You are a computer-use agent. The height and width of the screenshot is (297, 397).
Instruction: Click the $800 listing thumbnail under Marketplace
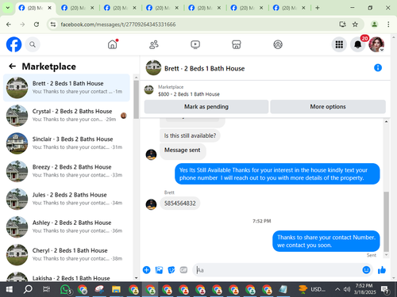click(149, 90)
